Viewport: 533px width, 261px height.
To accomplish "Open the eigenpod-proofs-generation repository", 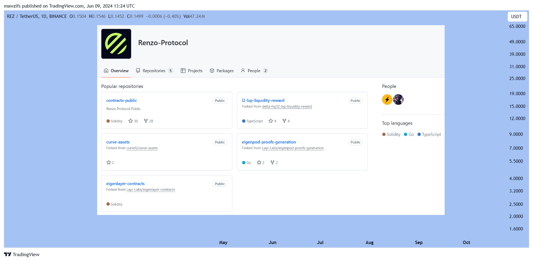I will (x=269, y=142).
